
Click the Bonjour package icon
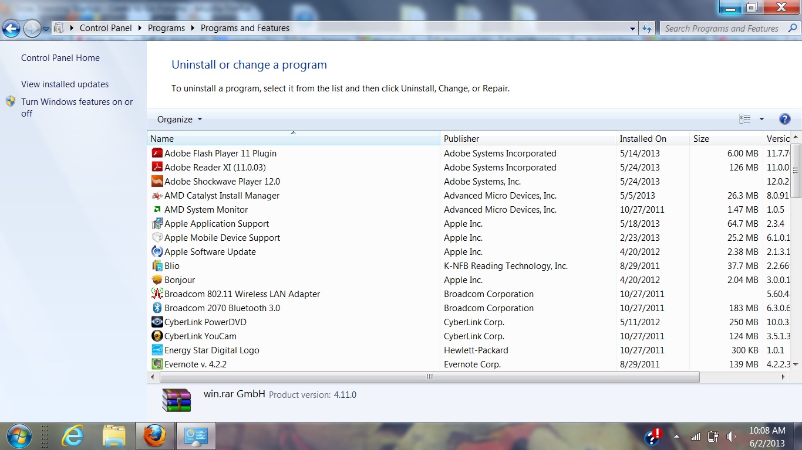coord(157,280)
